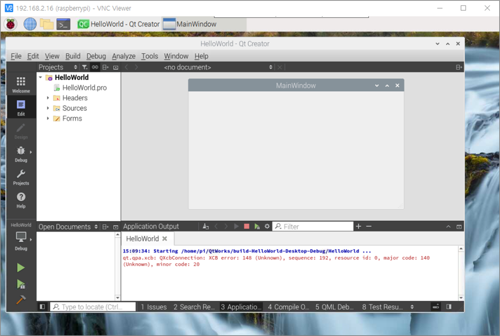This screenshot has width=500, height=336.
Task: Toggle synchronize with editor link icon
Action: 95,67
